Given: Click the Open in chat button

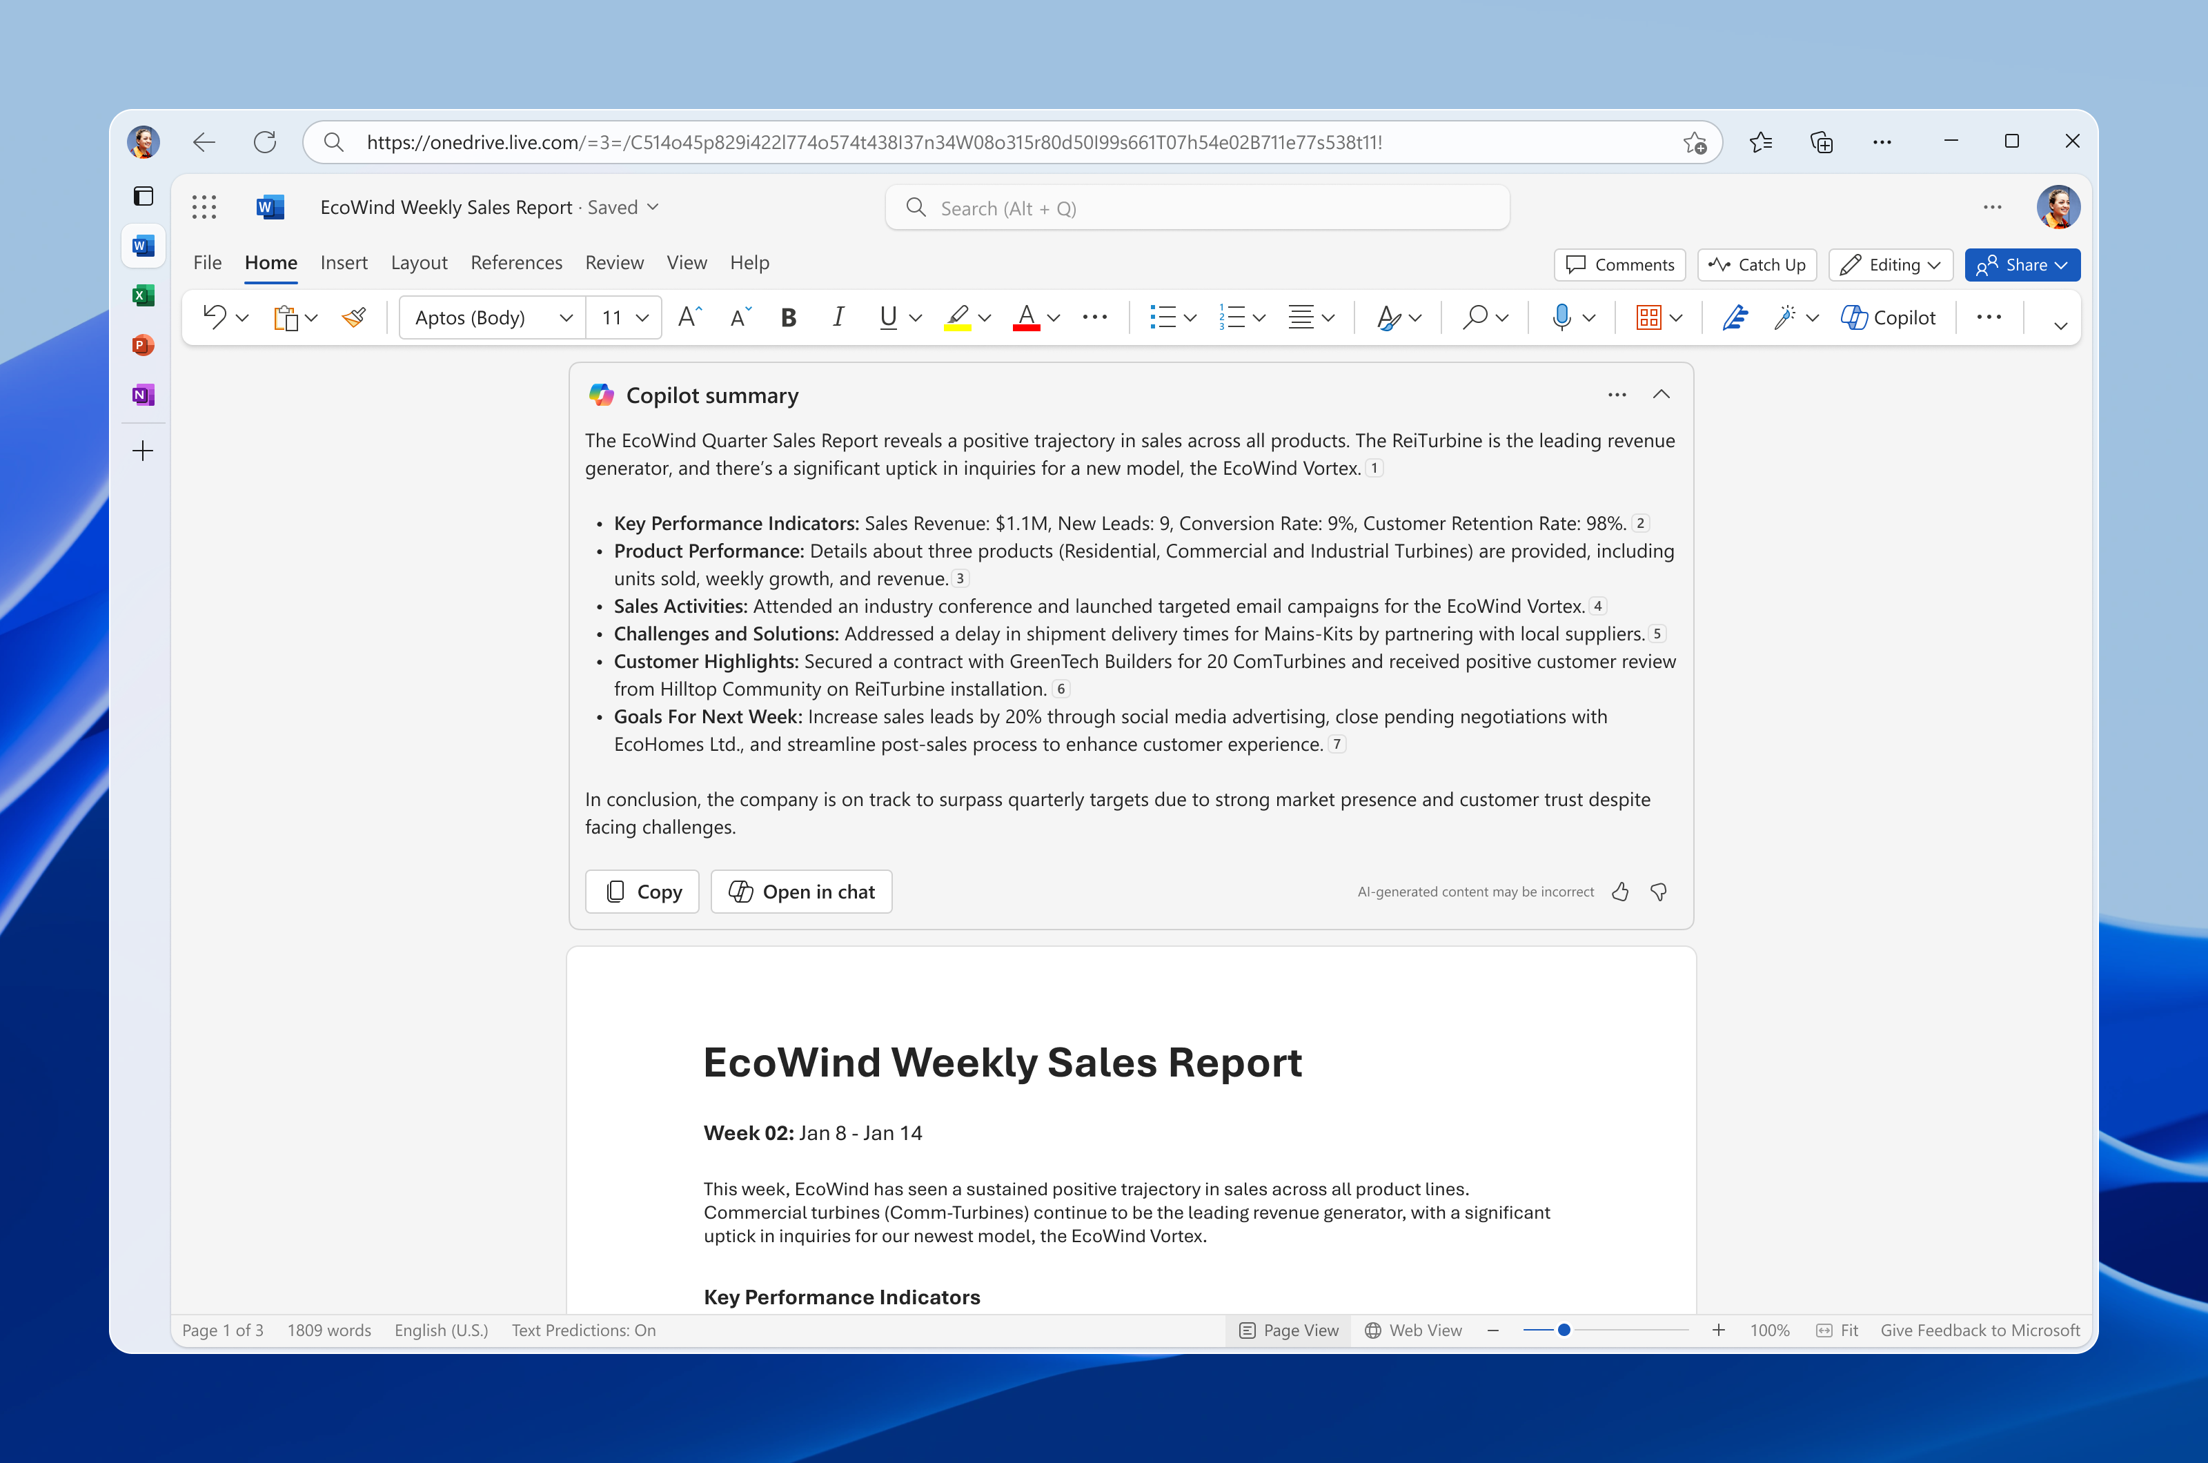Looking at the screenshot, I should (x=801, y=892).
